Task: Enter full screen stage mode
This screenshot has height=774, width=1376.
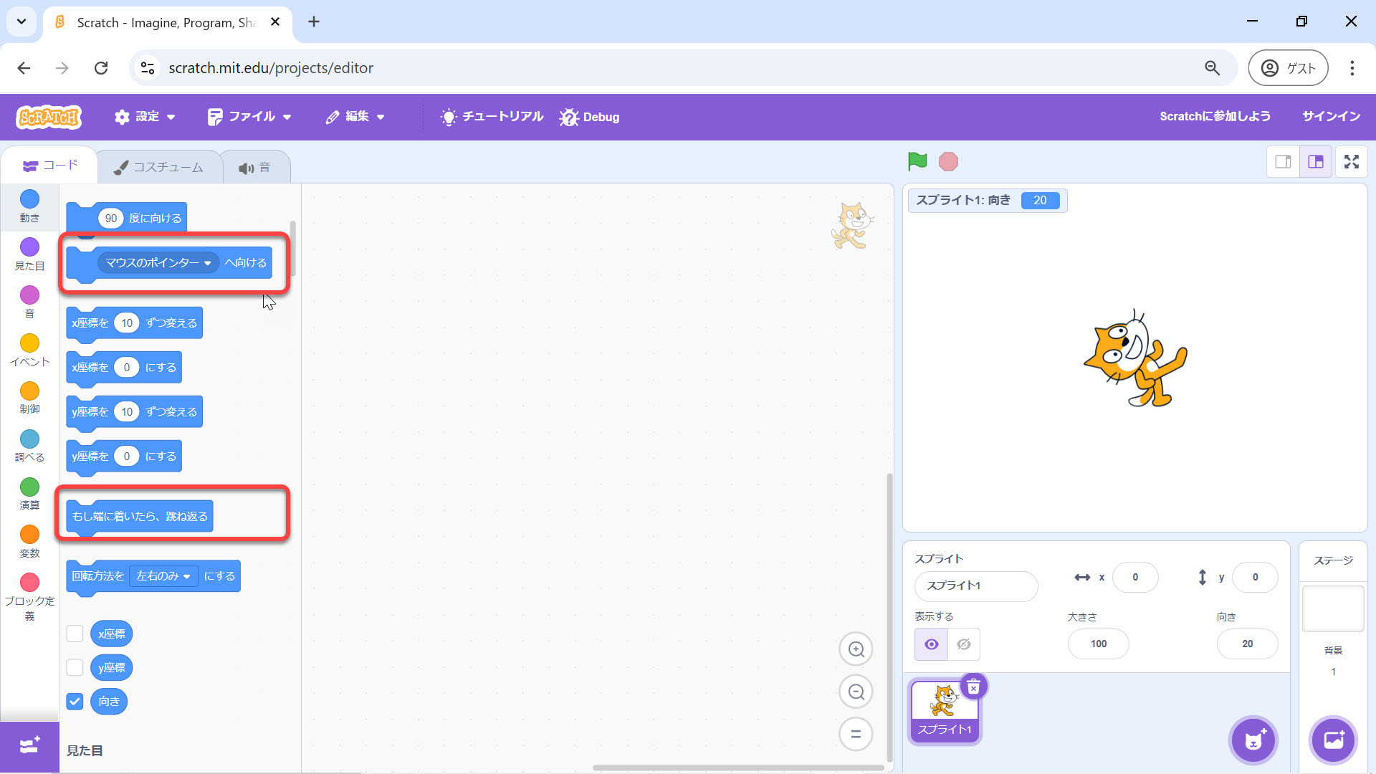Action: (x=1352, y=162)
